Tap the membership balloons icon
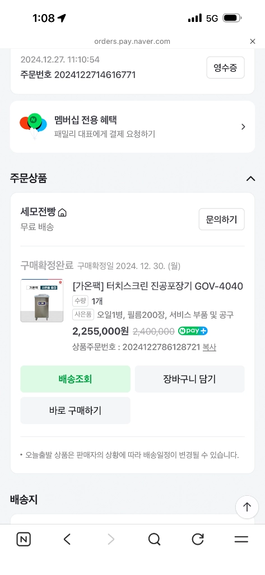This screenshot has height=575, width=265. tap(33, 126)
